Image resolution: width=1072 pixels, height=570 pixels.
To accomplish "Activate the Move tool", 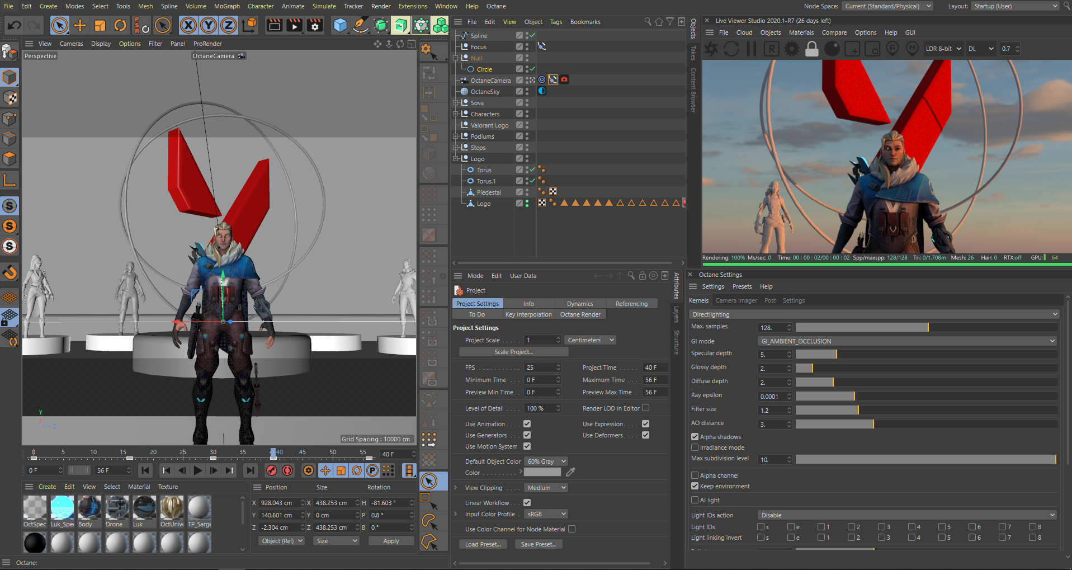I will tap(80, 25).
